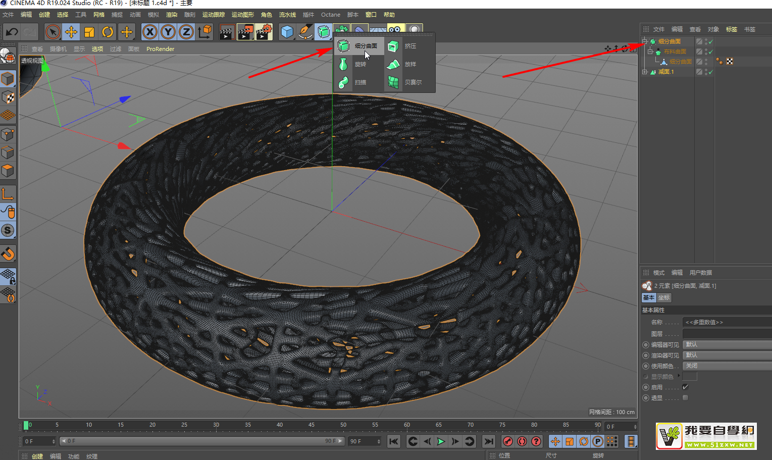
Task: Go to start of animation
Action: click(394, 441)
